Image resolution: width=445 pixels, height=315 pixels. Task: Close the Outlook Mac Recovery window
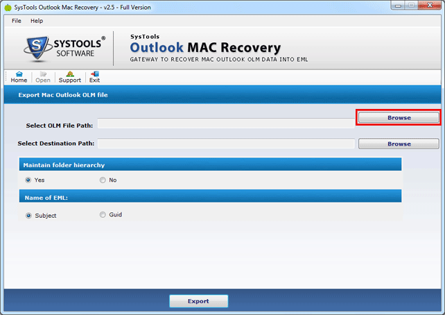(x=430, y=6)
